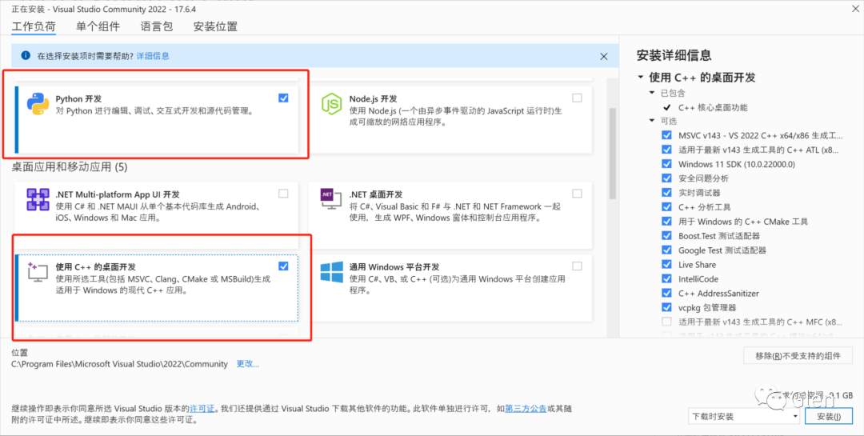Screen dimensions: 864x436
Task: Uncheck C++ CMake tools for Windows option
Action: [666, 221]
